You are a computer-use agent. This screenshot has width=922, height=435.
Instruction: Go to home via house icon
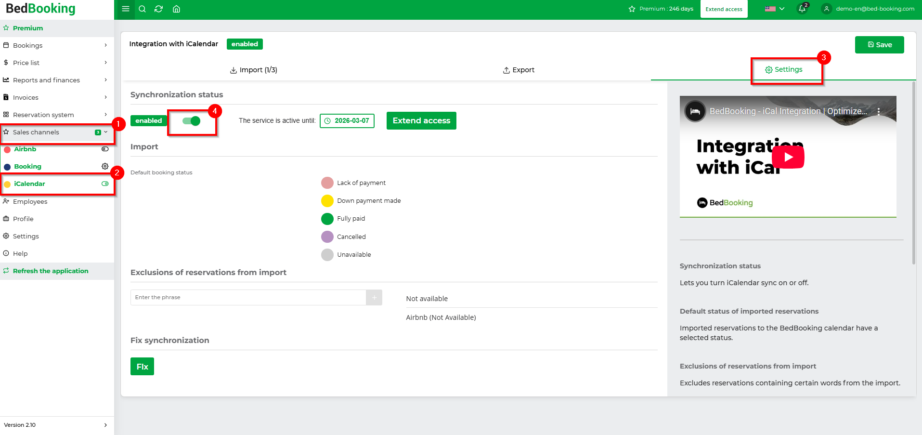(176, 9)
